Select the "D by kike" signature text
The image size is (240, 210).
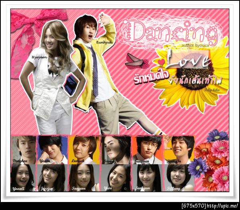tap(212, 90)
